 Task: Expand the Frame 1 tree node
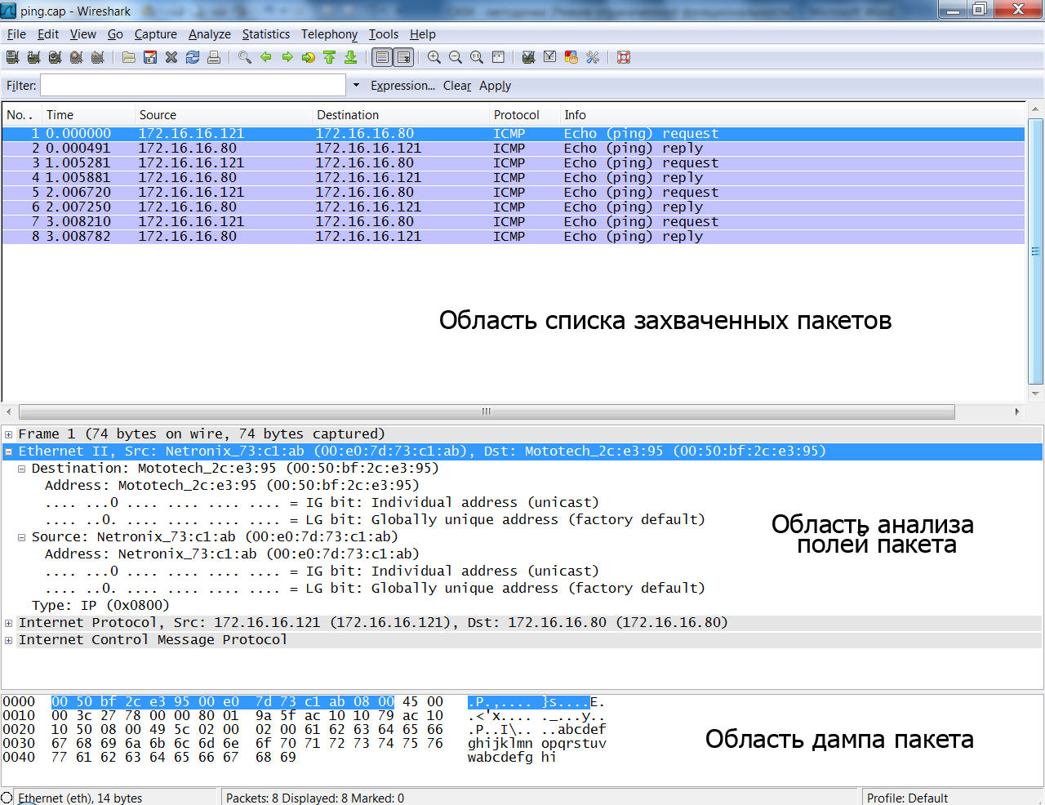(x=9, y=434)
